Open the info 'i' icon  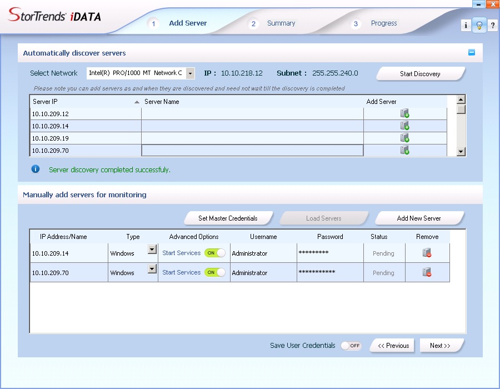(466, 26)
